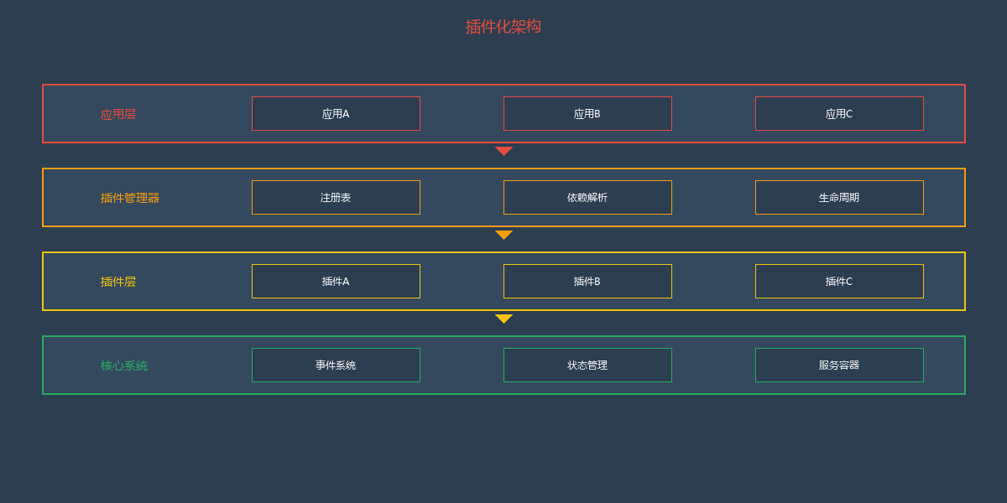Open the 服务容器 module box

point(839,365)
